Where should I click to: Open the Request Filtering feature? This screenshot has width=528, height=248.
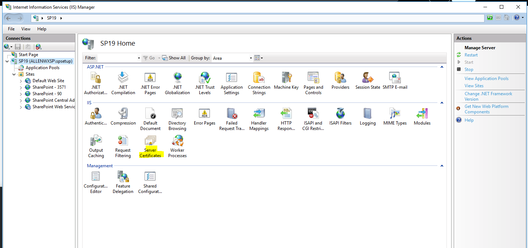(x=123, y=146)
